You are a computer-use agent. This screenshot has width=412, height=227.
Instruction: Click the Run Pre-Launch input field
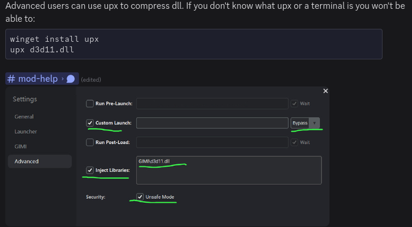click(212, 104)
